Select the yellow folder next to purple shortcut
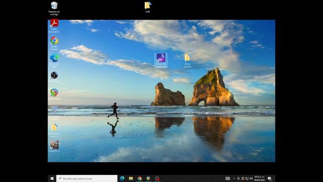 coord(187,61)
